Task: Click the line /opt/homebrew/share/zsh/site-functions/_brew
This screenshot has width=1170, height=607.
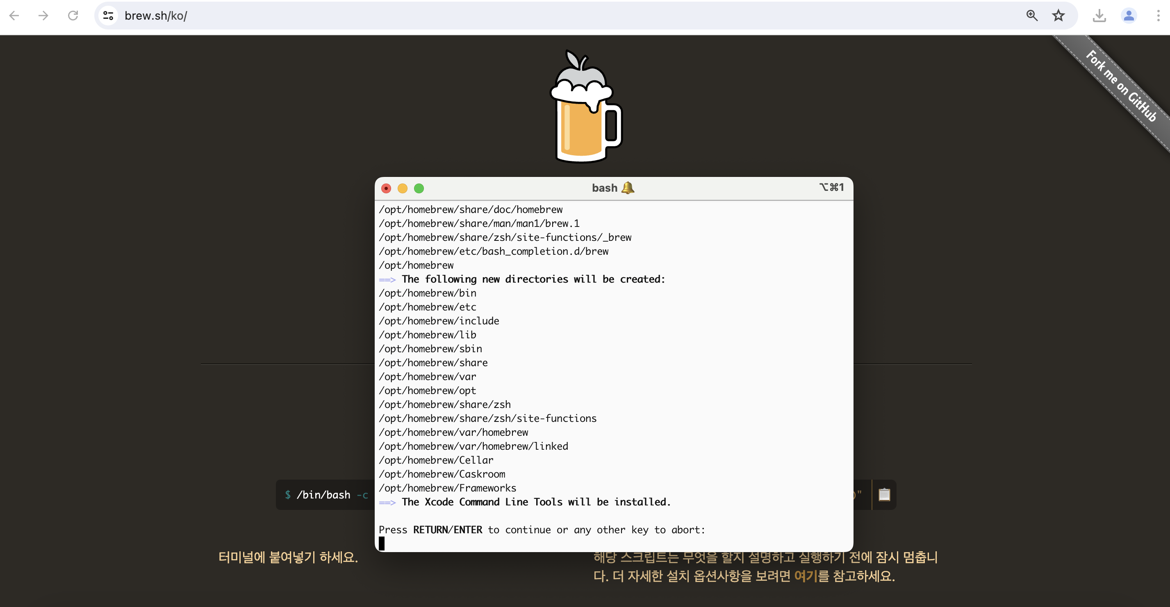Action: point(505,237)
